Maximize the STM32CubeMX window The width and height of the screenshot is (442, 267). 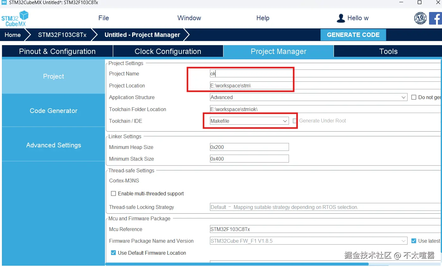click(420, 3)
